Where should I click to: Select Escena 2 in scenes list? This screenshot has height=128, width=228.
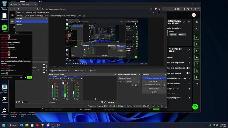click(x=32, y=25)
